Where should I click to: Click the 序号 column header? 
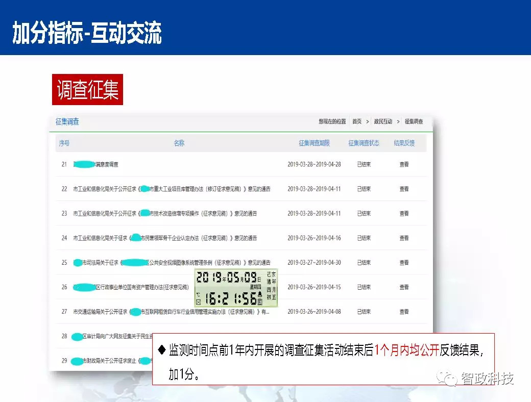(64, 143)
